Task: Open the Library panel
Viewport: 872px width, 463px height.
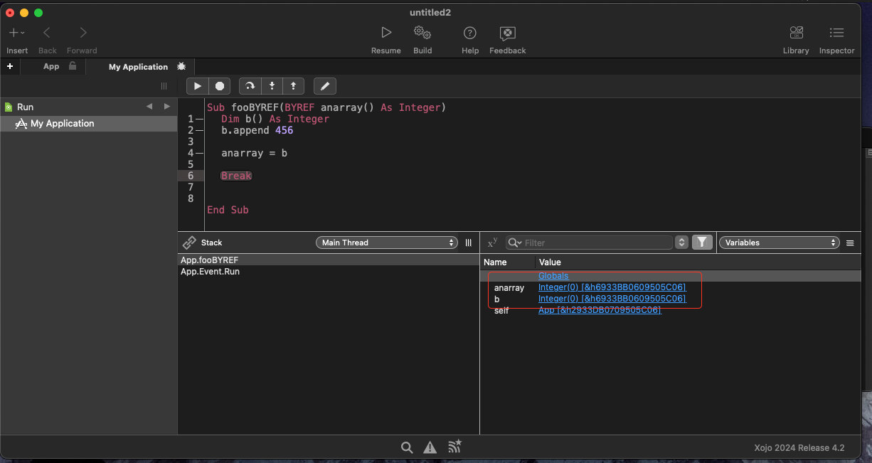Action: pyautogui.click(x=796, y=33)
